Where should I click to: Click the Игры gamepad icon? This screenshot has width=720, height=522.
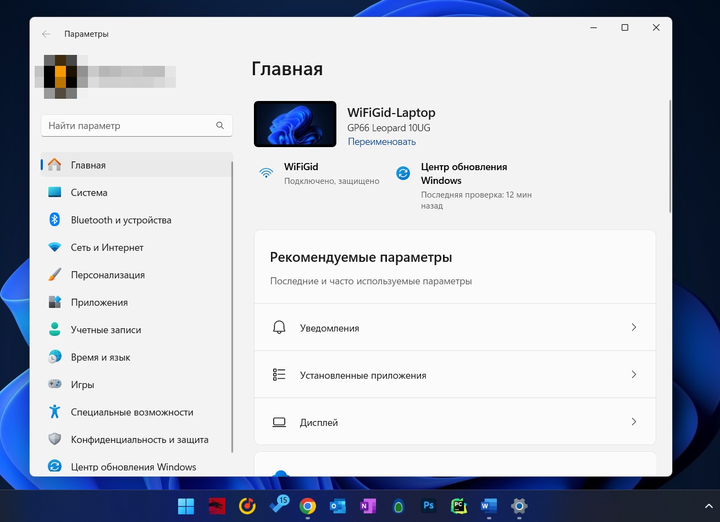tap(54, 384)
